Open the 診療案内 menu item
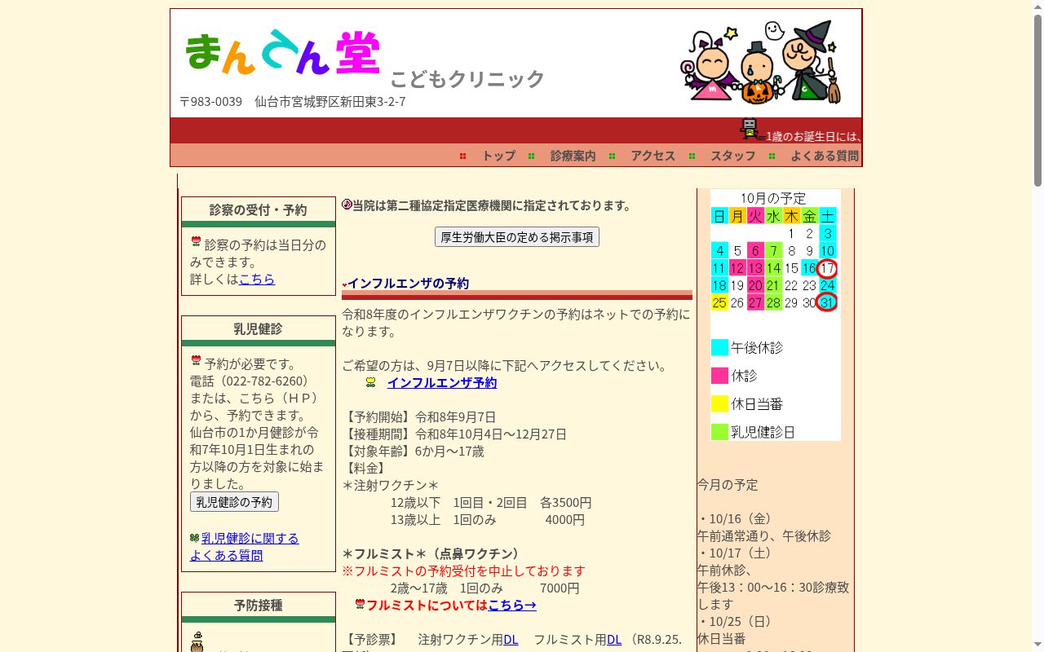 pos(573,156)
